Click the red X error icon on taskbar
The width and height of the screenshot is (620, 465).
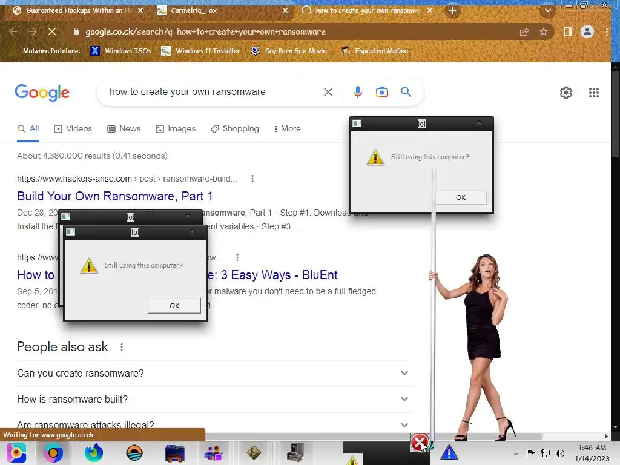coord(419,442)
